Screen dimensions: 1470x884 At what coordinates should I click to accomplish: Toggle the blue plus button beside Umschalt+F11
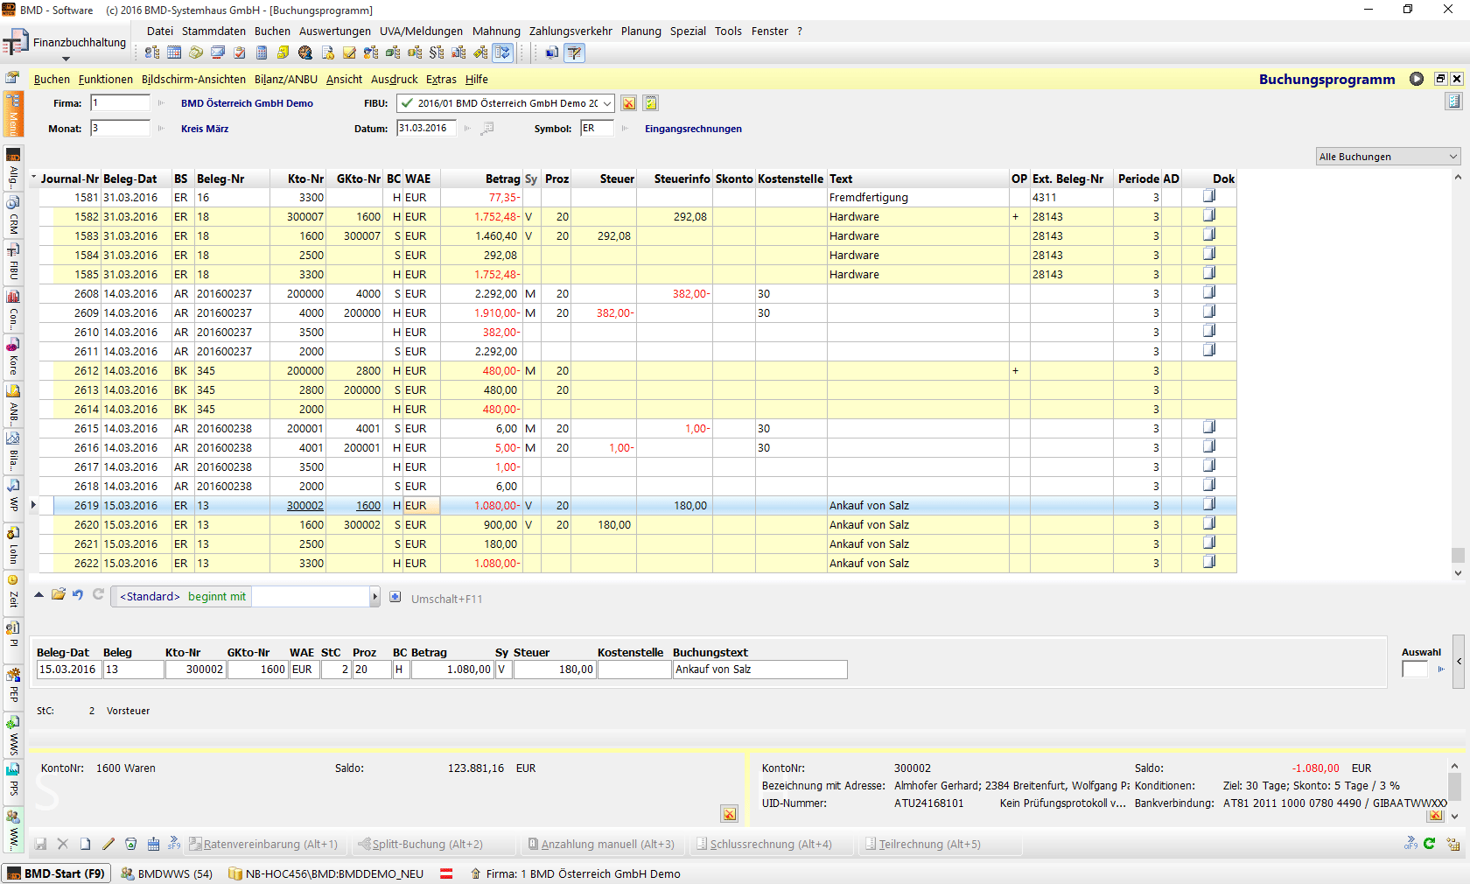395,597
